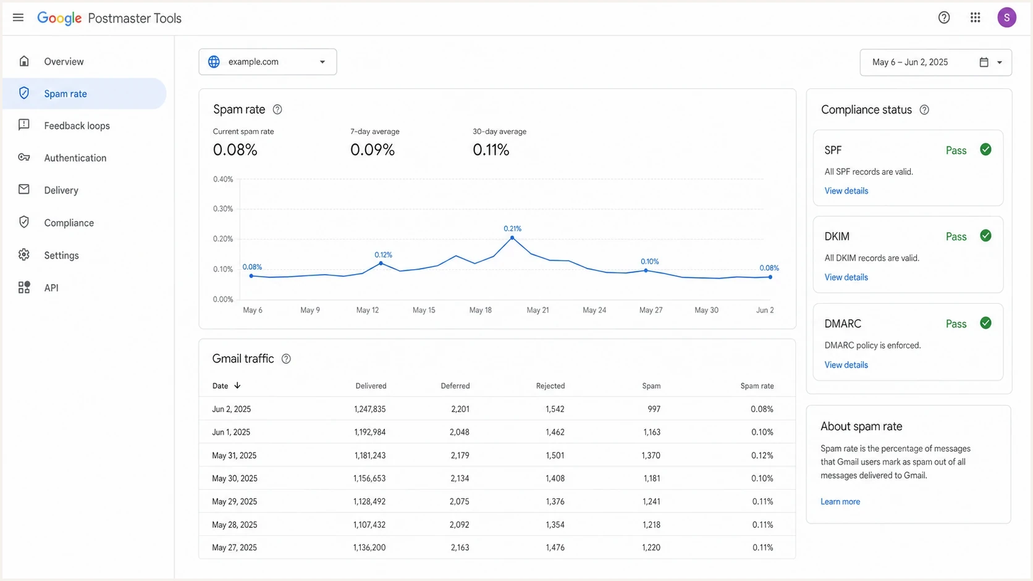Select the Jun 1, 2025 row date

231,432
